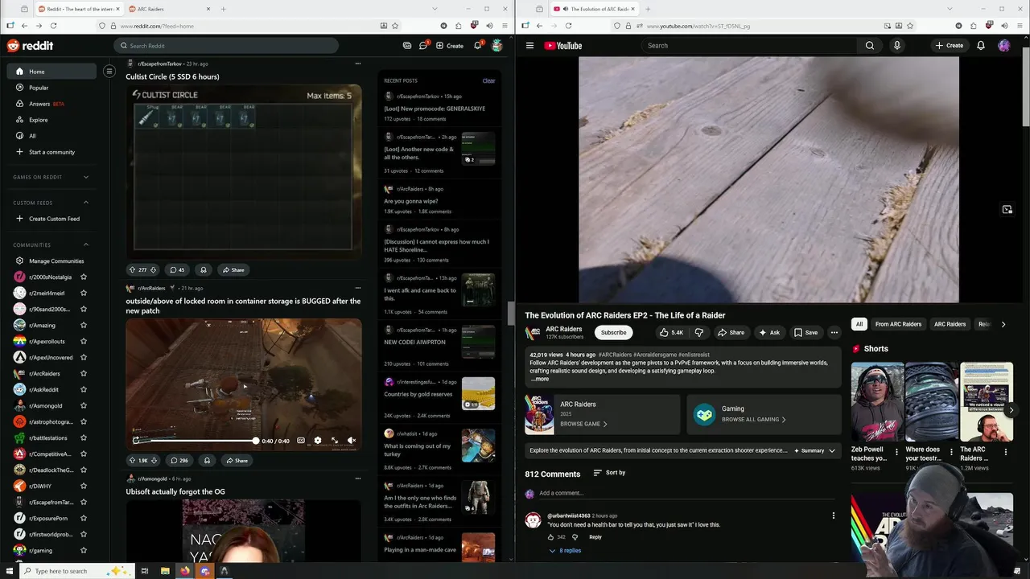Open Sort by comments dropdown

click(609, 473)
